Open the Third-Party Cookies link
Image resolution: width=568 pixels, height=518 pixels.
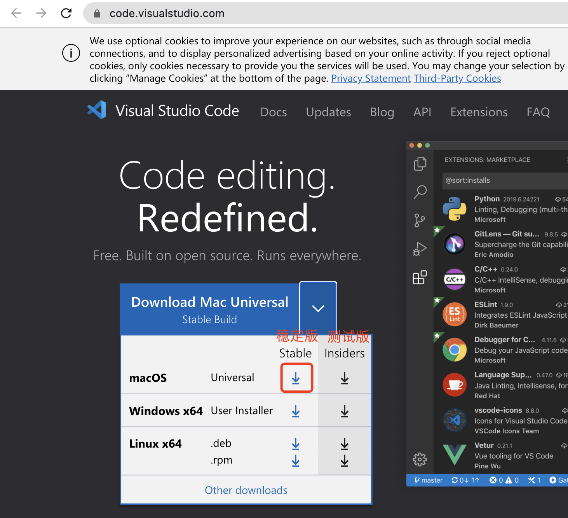[457, 78]
